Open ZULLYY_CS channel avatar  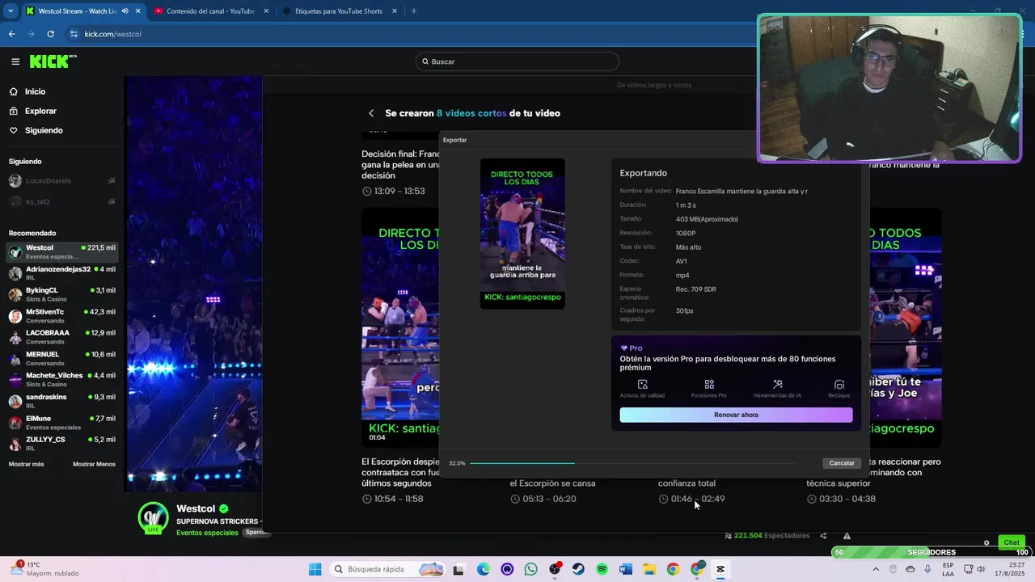pos(15,444)
